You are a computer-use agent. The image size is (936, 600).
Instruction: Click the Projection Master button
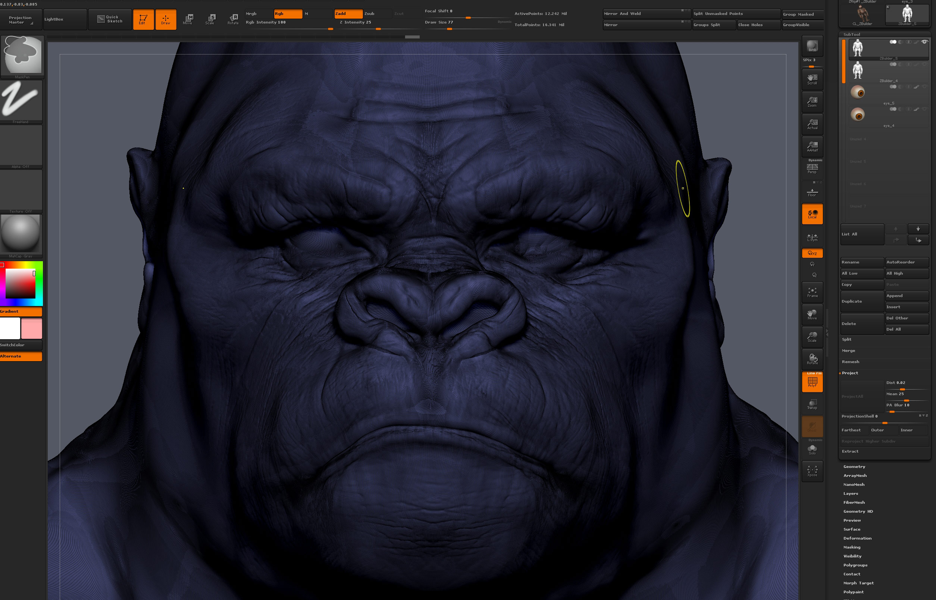pos(21,19)
